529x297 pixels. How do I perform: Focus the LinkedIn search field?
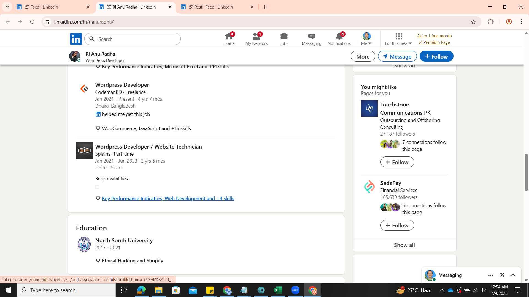(x=133, y=39)
